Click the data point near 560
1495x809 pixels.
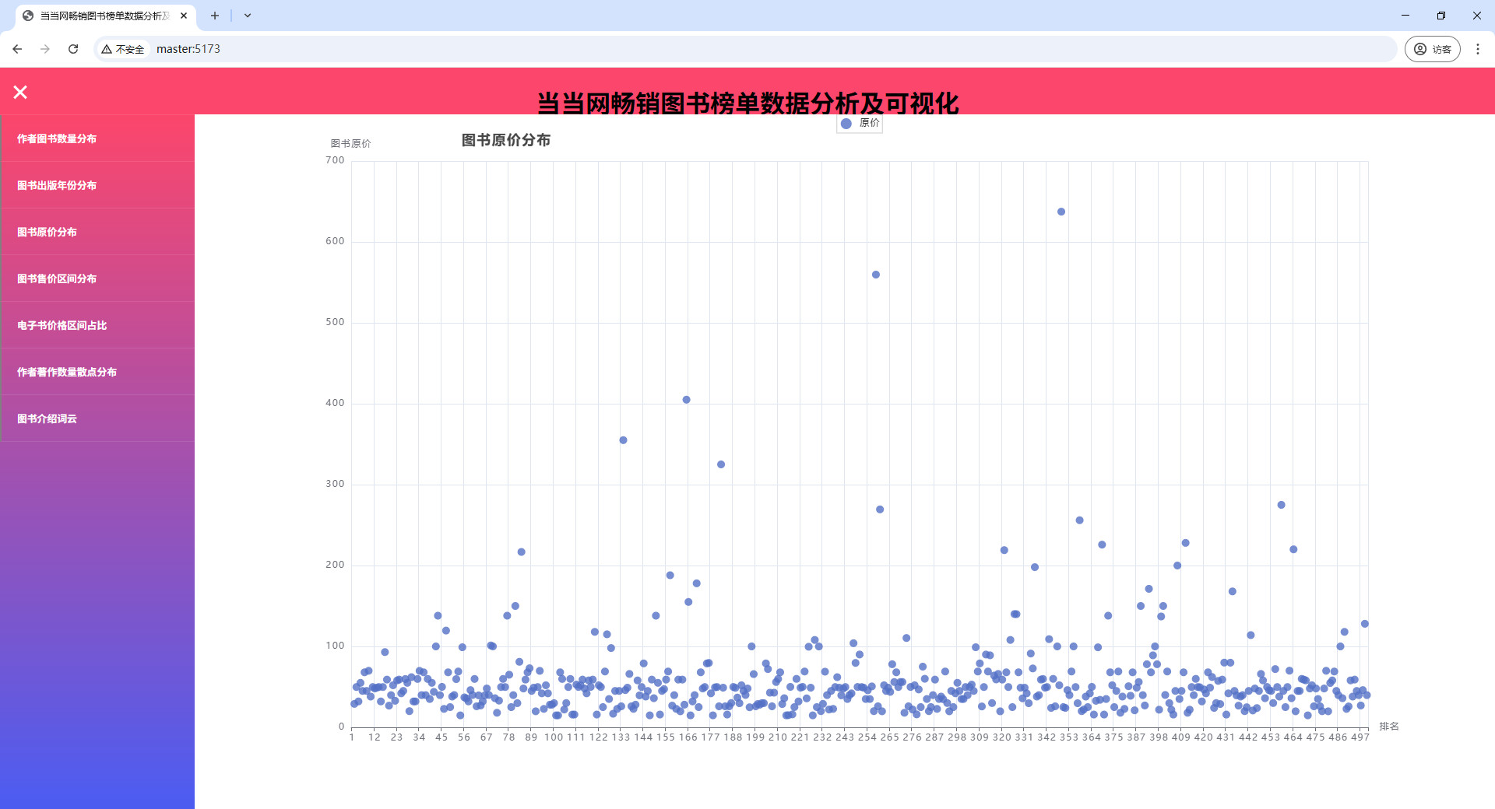(876, 275)
